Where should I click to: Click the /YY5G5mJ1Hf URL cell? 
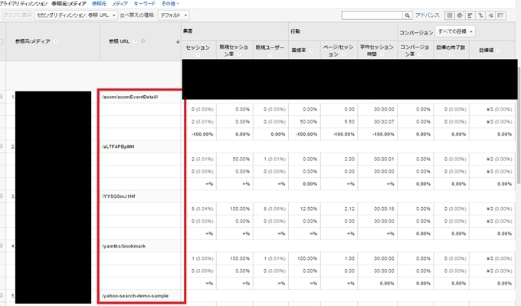[118, 196]
